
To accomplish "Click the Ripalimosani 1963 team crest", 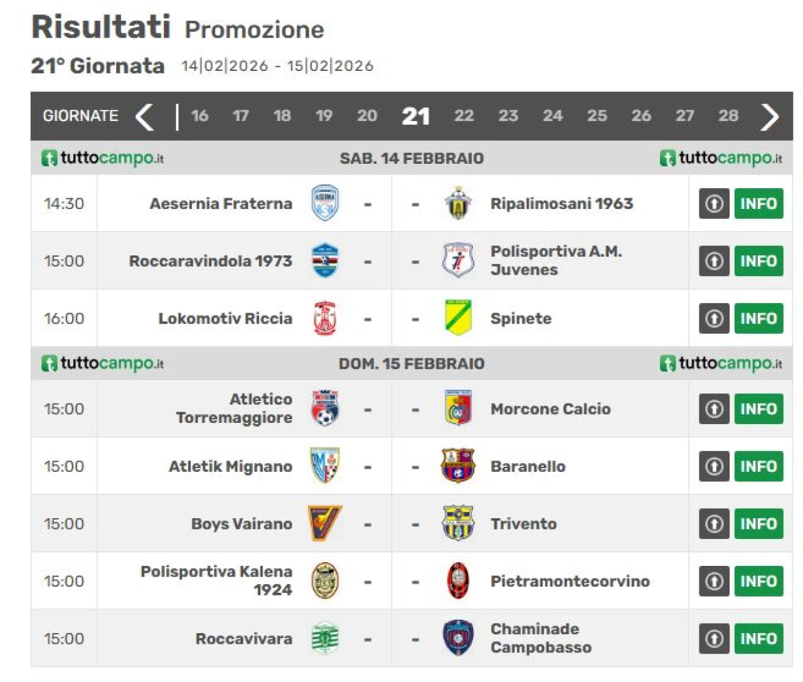I will pyautogui.click(x=458, y=203).
